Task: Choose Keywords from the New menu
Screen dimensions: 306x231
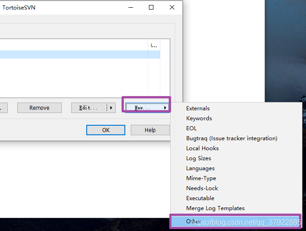Action: (236, 118)
